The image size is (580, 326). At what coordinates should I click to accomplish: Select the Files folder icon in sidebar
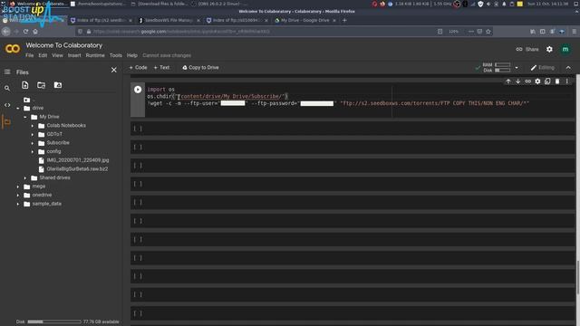[x=7, y=121]
